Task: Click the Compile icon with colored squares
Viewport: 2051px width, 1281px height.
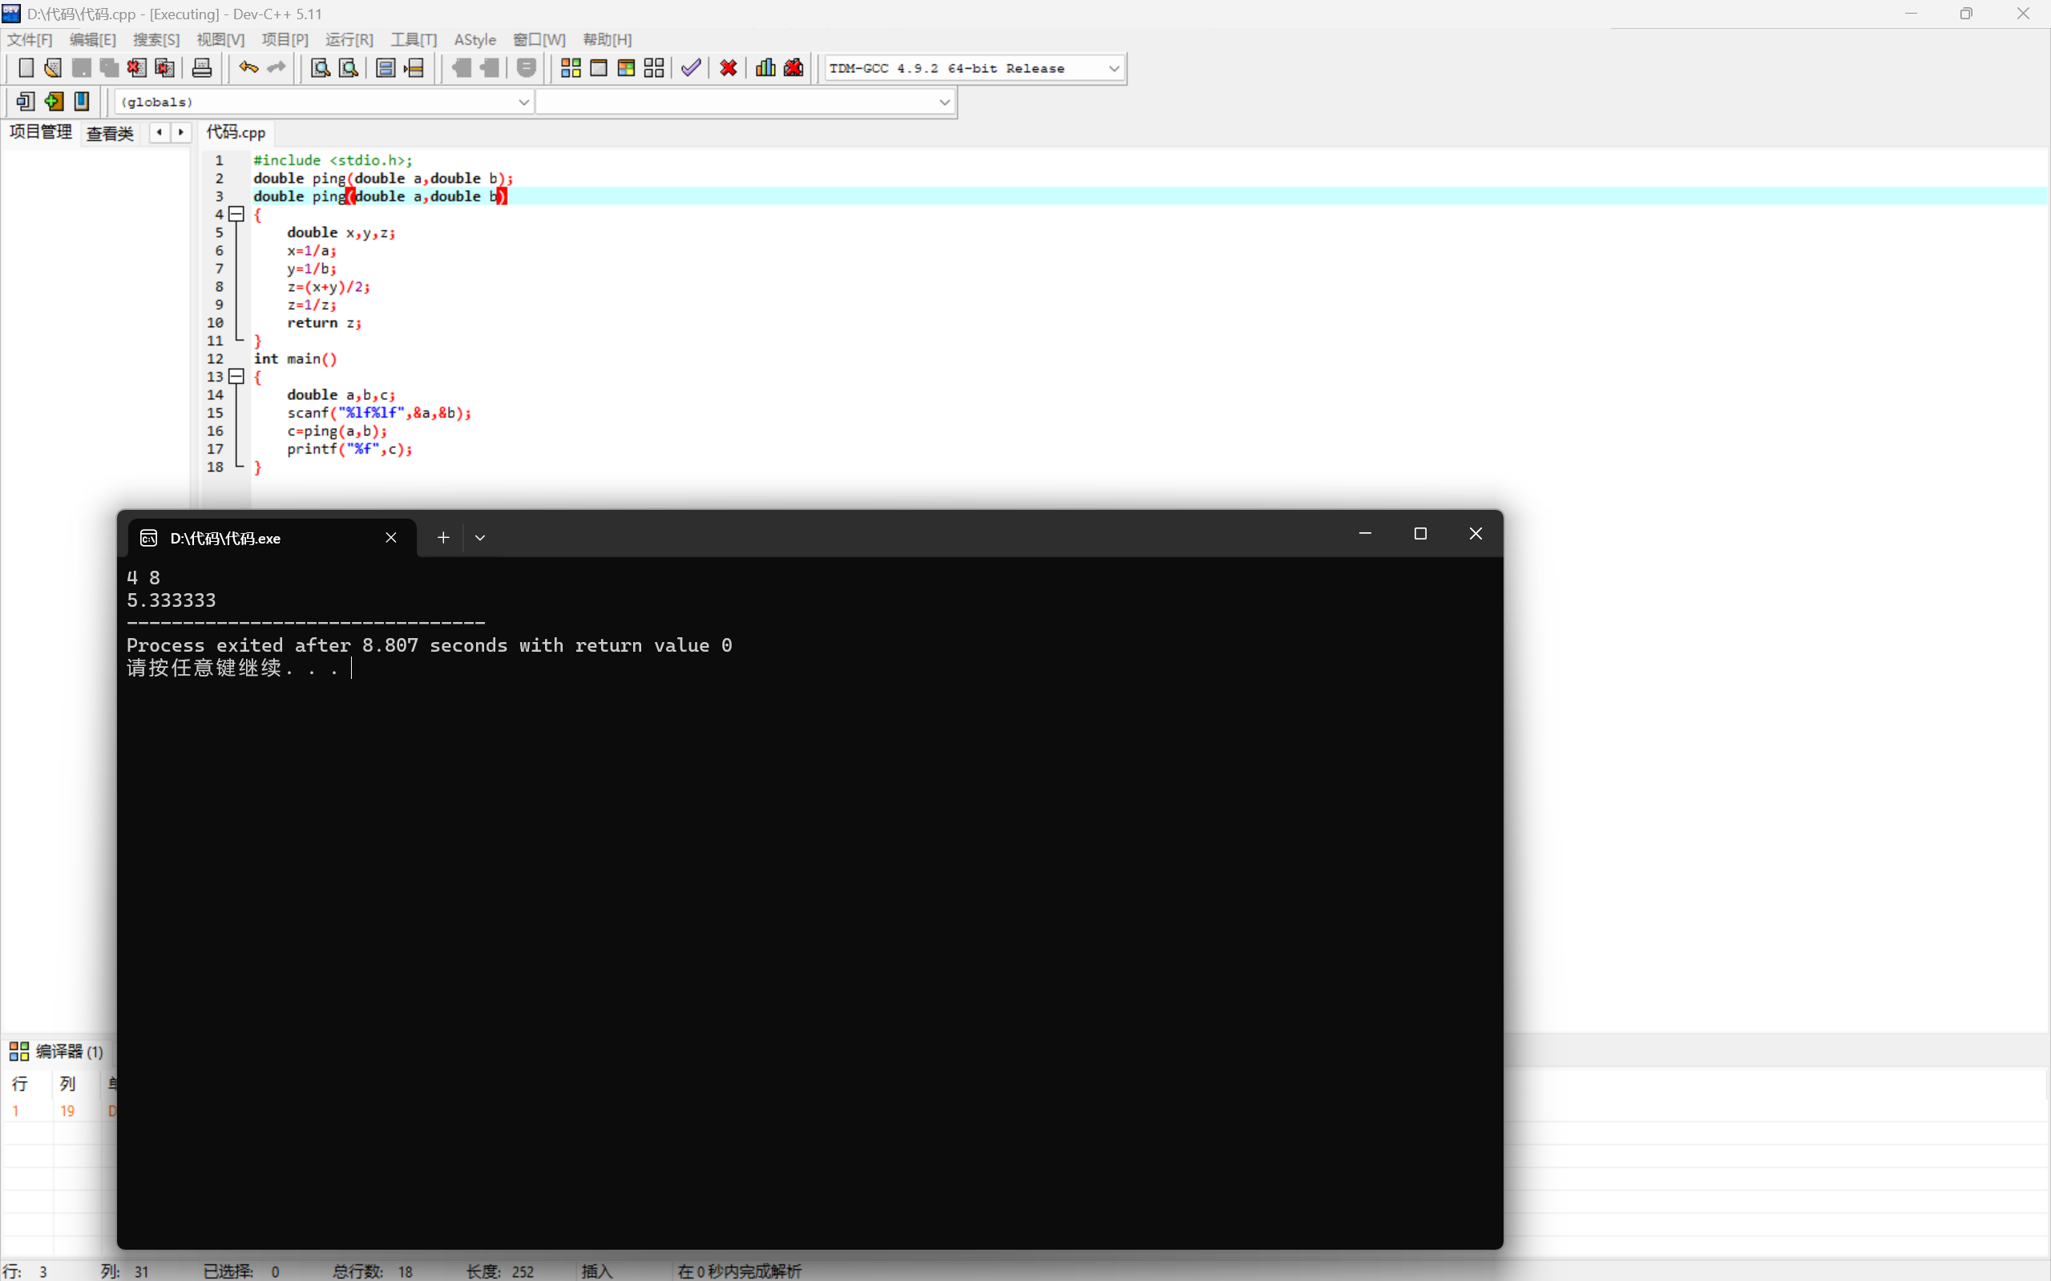Action: [x=571, y=68]
